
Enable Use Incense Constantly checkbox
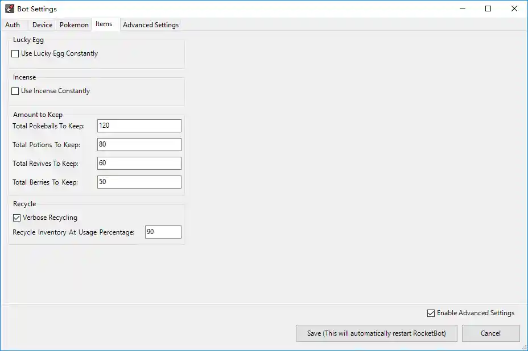[15, 91]
